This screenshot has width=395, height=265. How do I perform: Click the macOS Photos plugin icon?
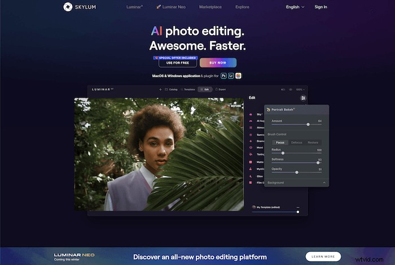coord(238,76)
